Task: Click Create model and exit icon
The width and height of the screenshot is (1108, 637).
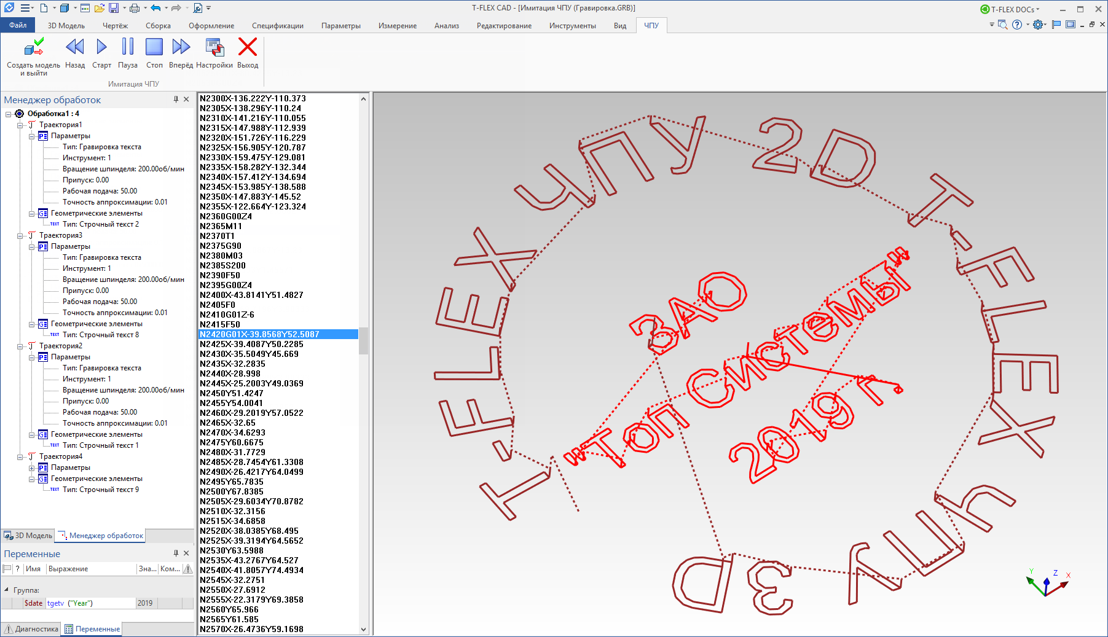Action: coord(34,47)
